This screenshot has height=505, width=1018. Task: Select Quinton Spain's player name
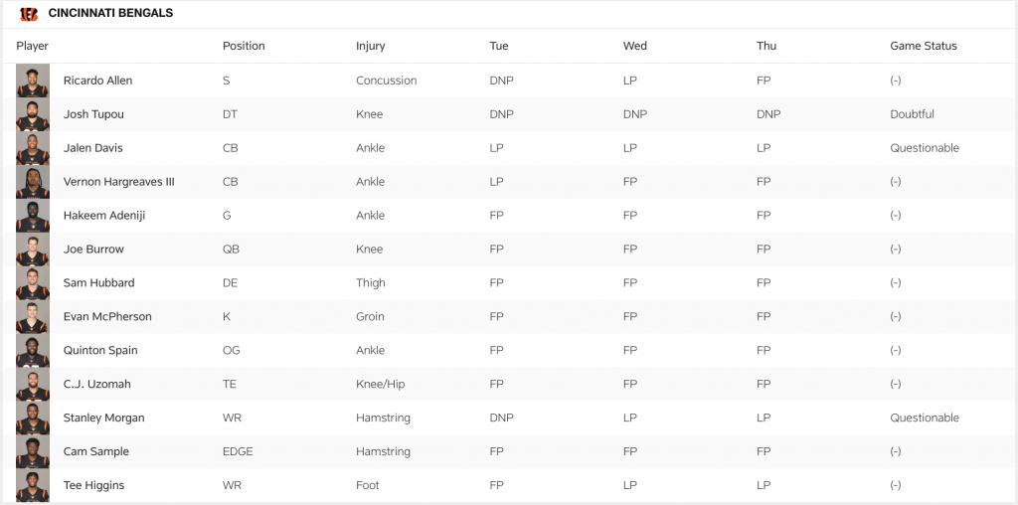coord(100,351)
